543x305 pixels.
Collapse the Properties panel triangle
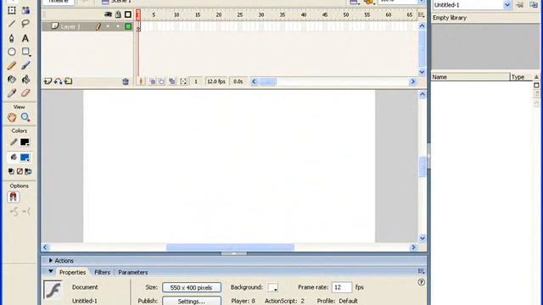pyautogui.click(x=51, y=271)
